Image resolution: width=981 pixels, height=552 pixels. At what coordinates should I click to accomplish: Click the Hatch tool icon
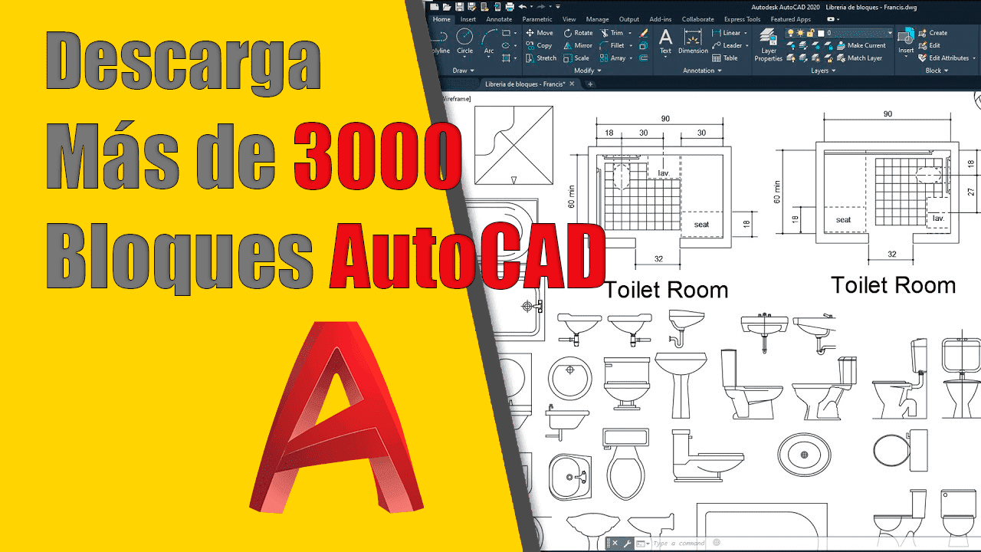pos(506,58)
